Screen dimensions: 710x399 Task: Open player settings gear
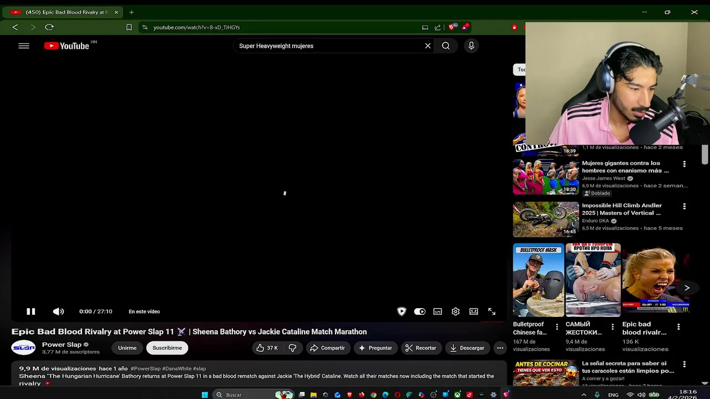455,311
